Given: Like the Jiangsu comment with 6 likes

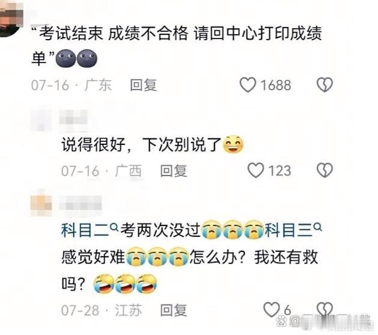Looking at the screenshot, I should point(272,309).
